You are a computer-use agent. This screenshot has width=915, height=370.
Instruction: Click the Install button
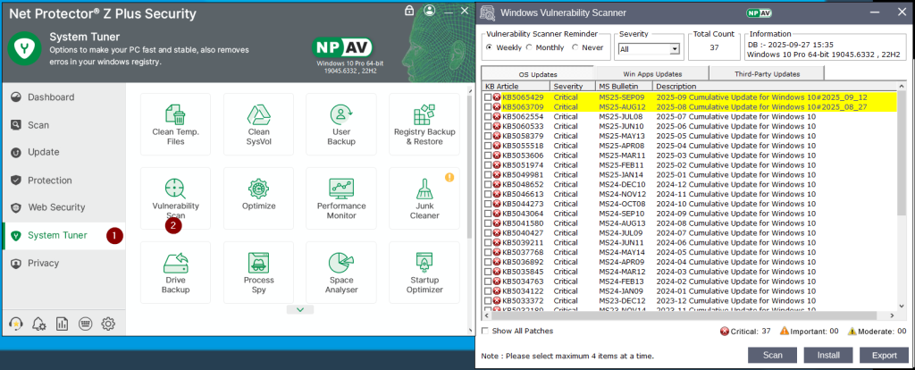click(x=828, y=355)
